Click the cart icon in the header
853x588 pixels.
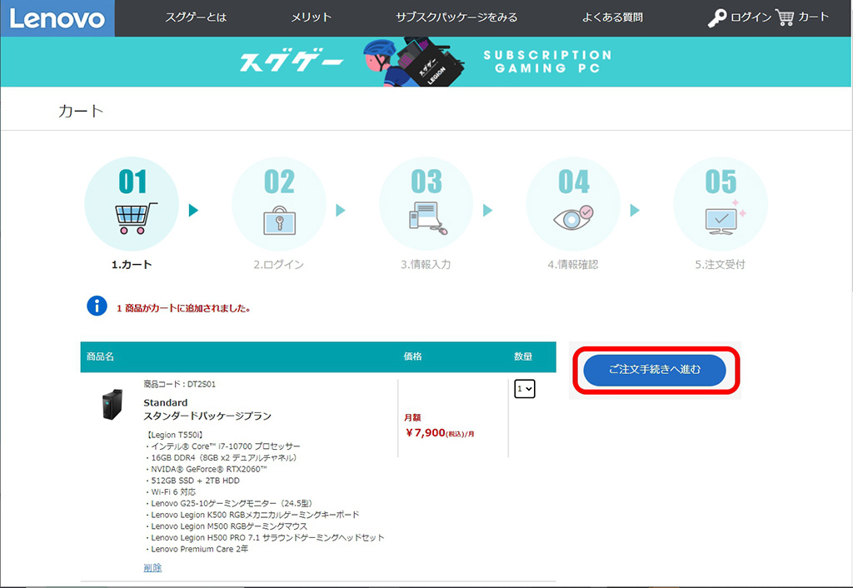point(785,17)
